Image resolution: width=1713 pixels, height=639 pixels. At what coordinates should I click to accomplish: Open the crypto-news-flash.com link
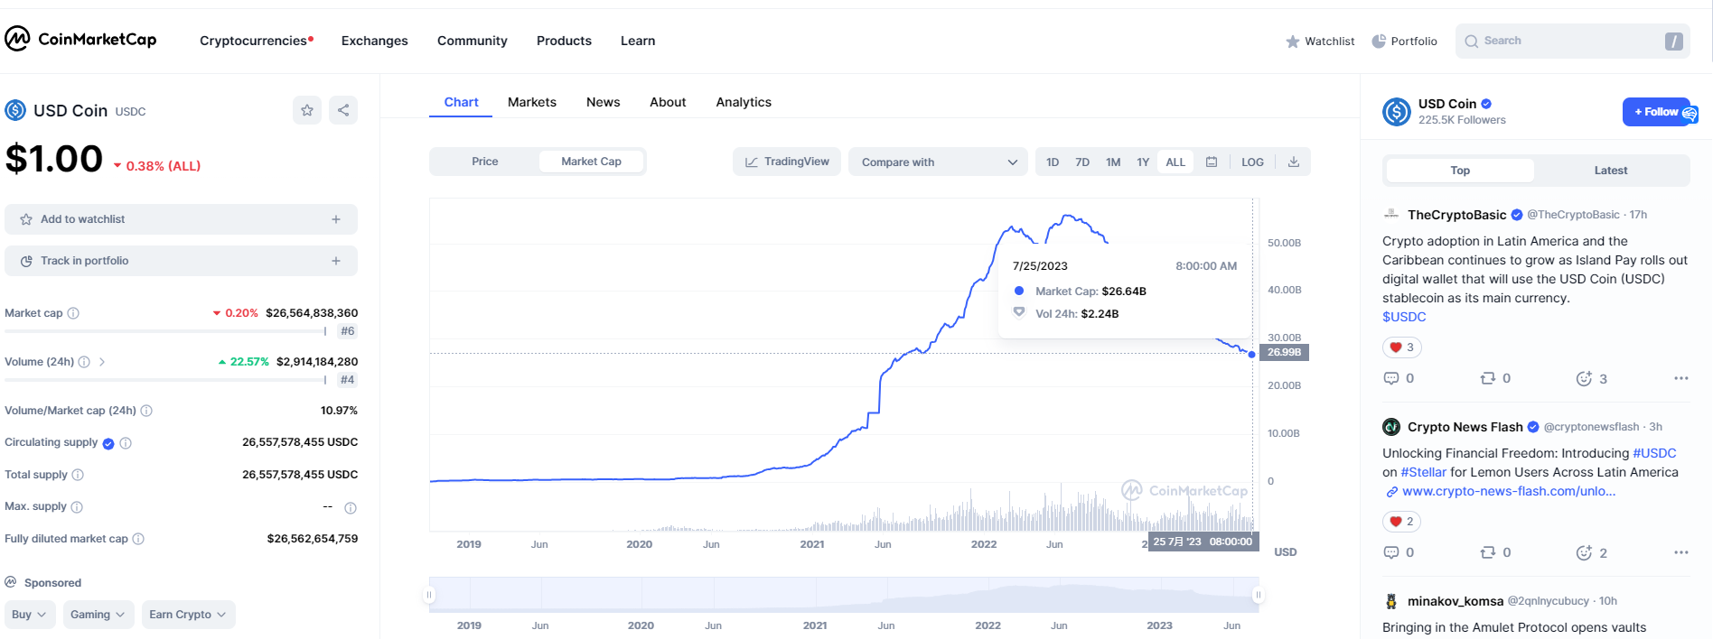[x=1508, y=491]
